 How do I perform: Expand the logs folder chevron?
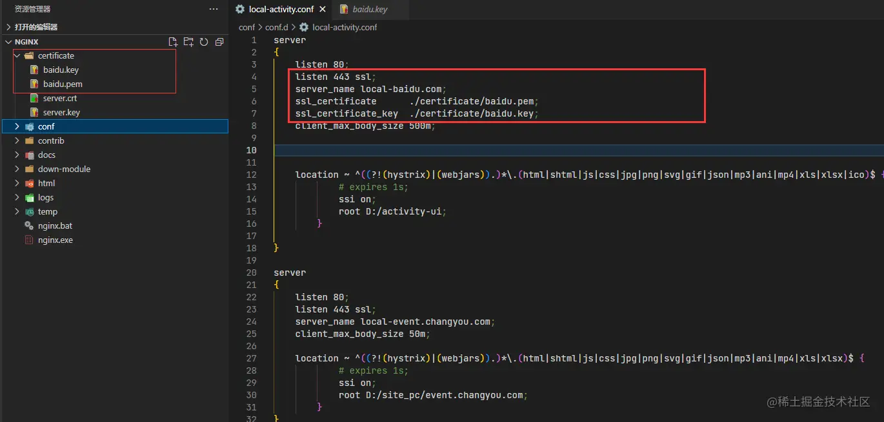(x=17, y=197)
